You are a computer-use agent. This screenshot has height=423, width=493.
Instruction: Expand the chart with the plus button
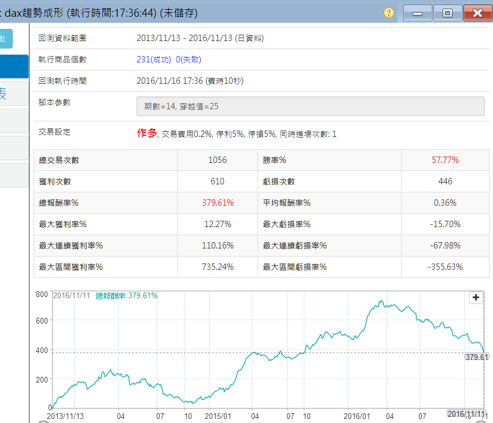[476, 298]
